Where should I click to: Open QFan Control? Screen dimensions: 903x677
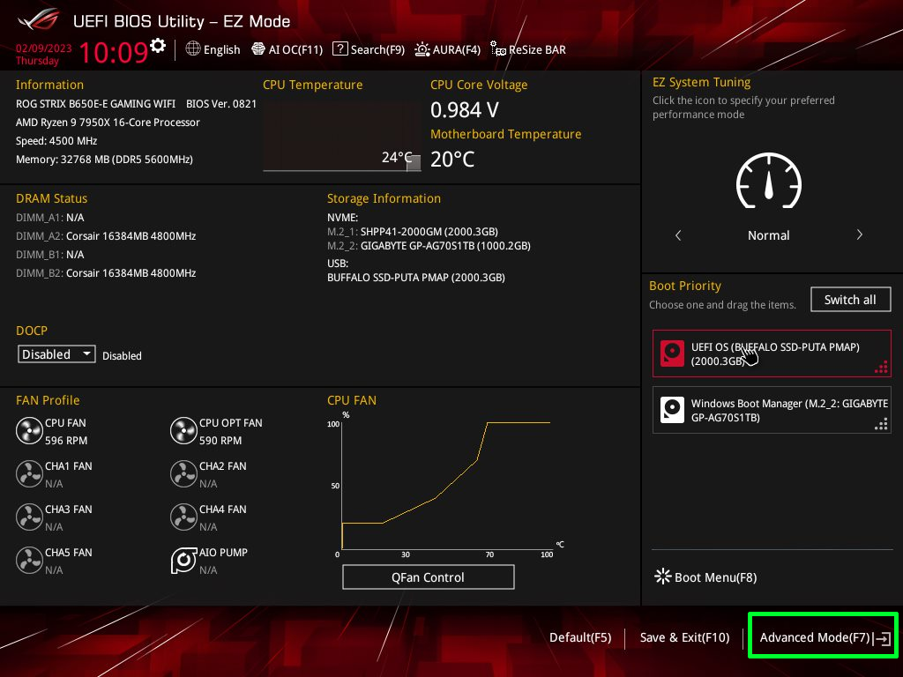428,577
